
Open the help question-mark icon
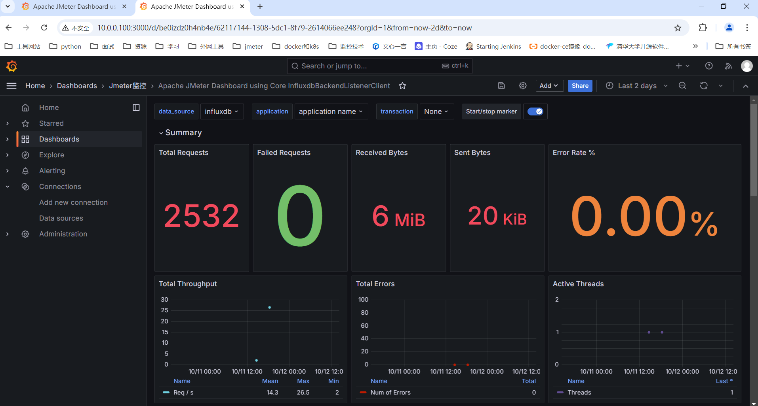709,66
